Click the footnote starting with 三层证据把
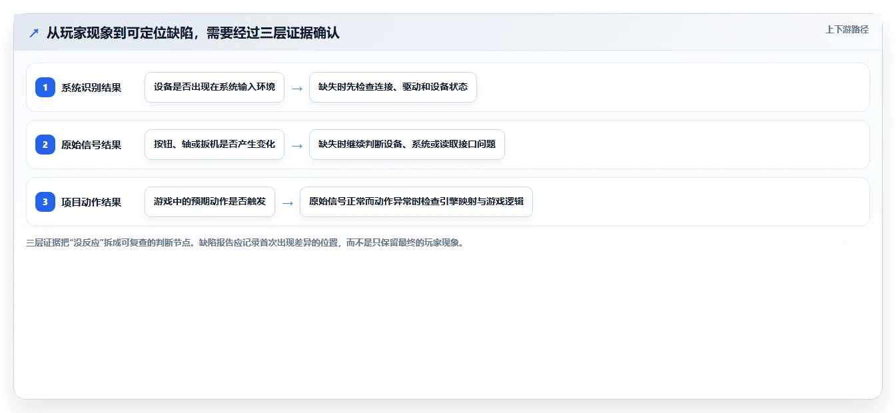This screenshot has width=896, height=413. [244, 242]
